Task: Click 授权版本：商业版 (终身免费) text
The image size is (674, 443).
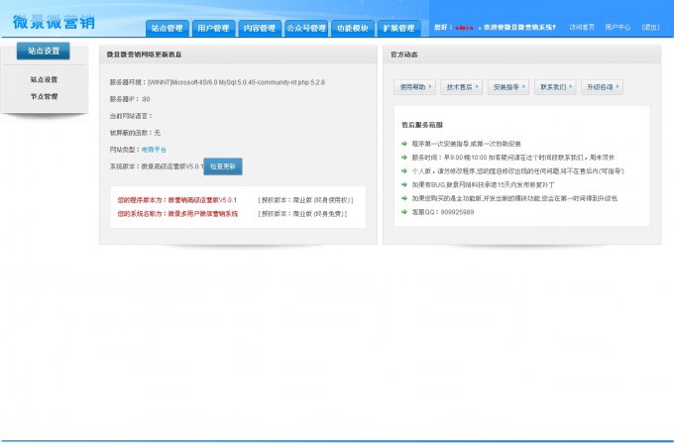Action: pyautogui.click(x=302, y=214)
